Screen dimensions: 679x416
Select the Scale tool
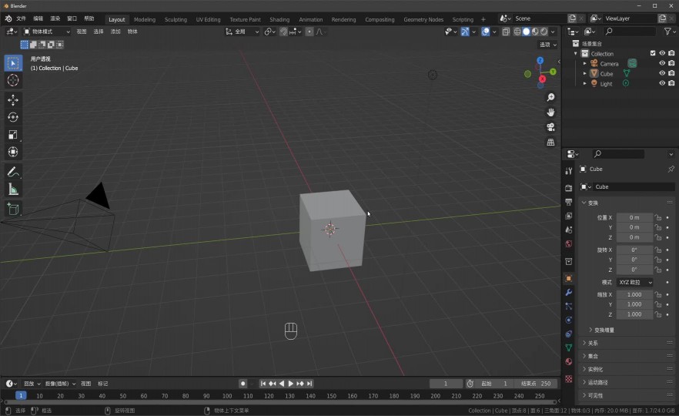pos(13,135)
